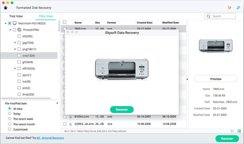Screen dimensions: 244x144
Task: Go to the Home screen icon
Action: pyautogui.click(x=5, y=8)
